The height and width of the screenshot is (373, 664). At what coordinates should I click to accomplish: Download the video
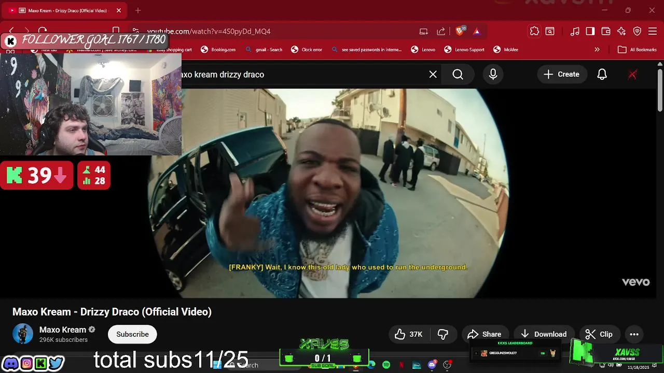point(544,334)
